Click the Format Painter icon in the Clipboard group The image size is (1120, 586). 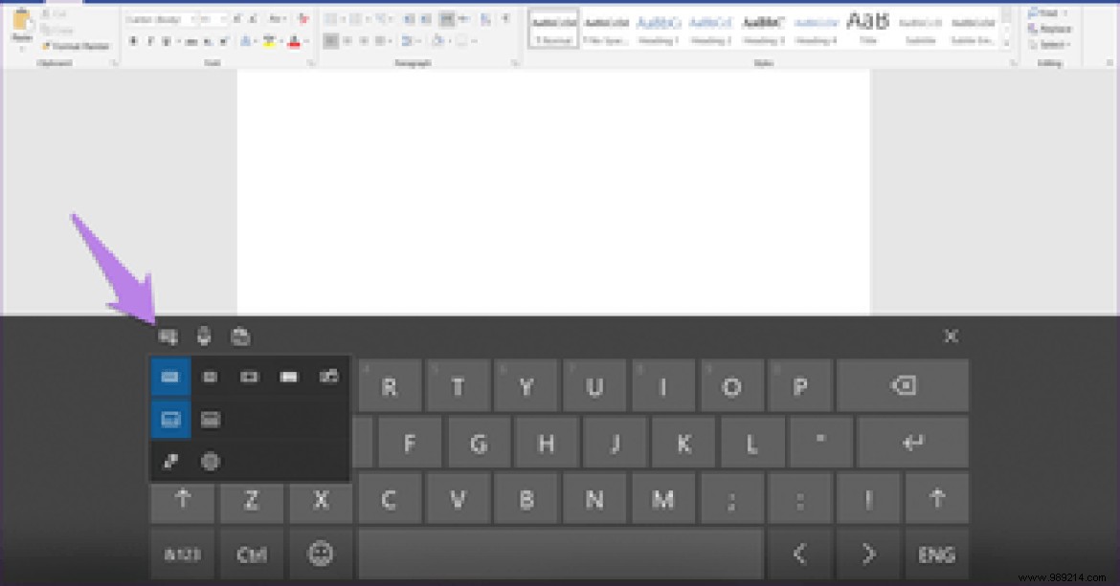(x=46, y=45)
